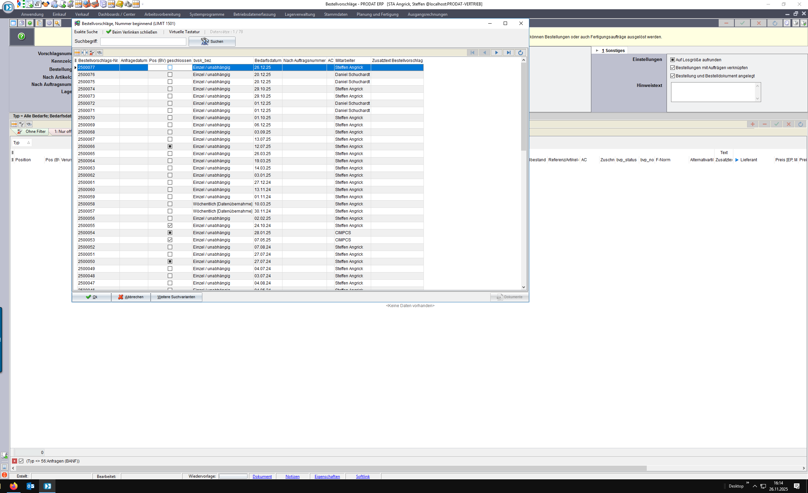The image size is (808, 493).
Task: Toggle 'Auf Losgröße aufrunden' checkbox
Action: click(x=673, y=60)
